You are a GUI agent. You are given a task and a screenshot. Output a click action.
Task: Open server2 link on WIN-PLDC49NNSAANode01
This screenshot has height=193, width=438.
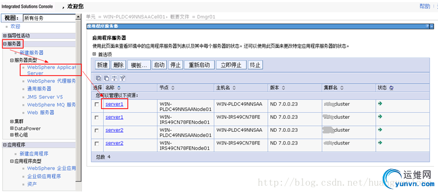point(114,130)
